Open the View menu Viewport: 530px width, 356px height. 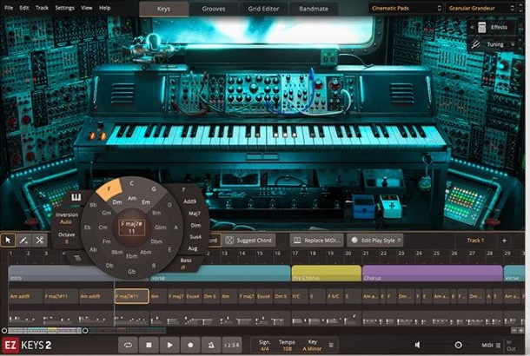pyautogui.click(x=87, y=8)
